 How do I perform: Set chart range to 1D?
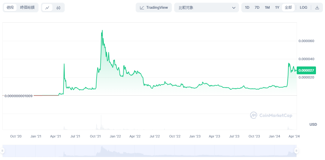click(x=247, y=8)
